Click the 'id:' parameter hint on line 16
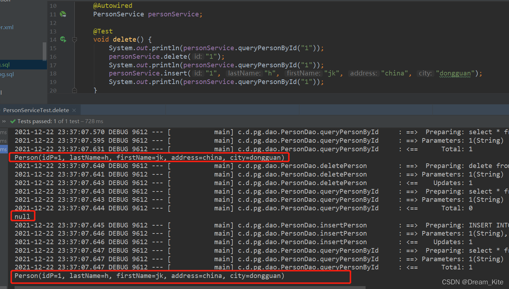This screenshot has width=509, height=289. coord(198,57)
